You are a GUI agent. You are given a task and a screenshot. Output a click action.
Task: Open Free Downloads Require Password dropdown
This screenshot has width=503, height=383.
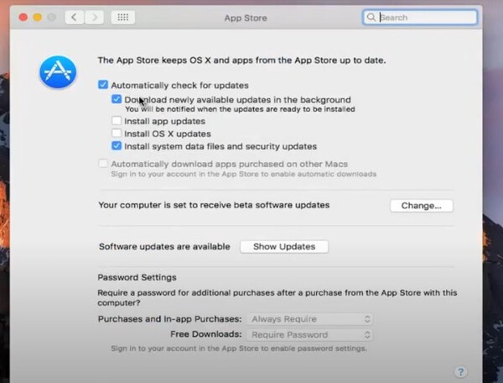309,335
